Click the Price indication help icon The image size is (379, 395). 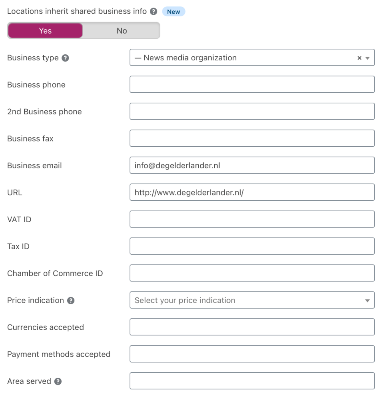(71, 301)
